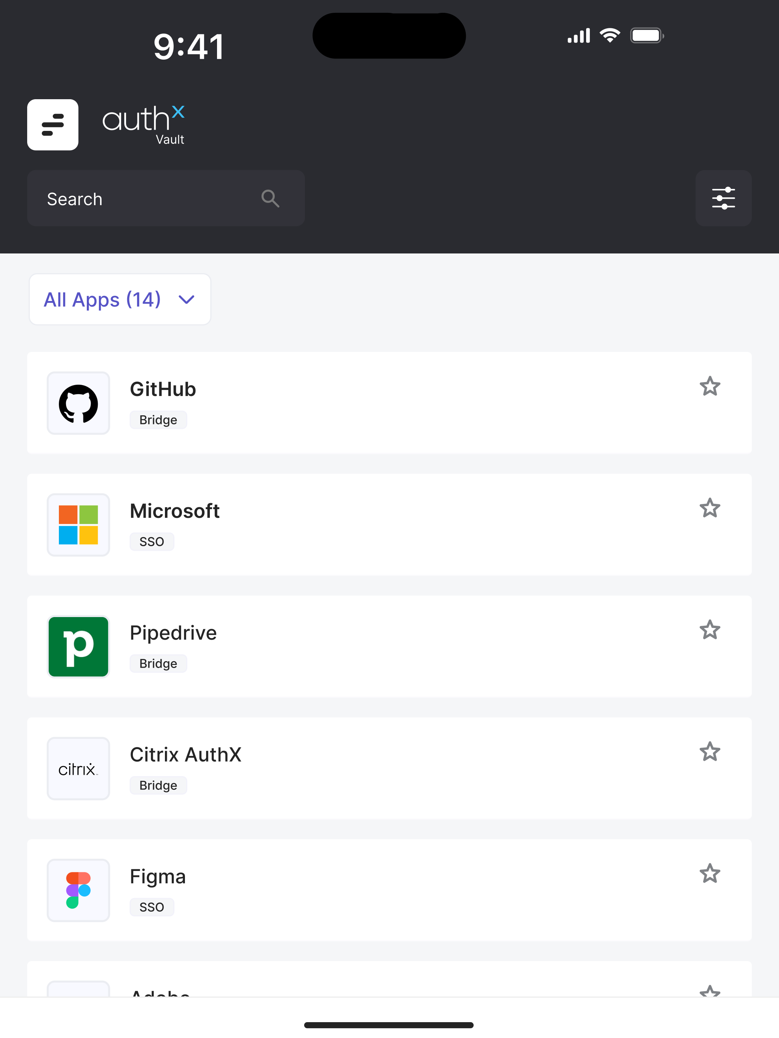
Task: Tap the home indicator bar
Action: coord(389,1025)
